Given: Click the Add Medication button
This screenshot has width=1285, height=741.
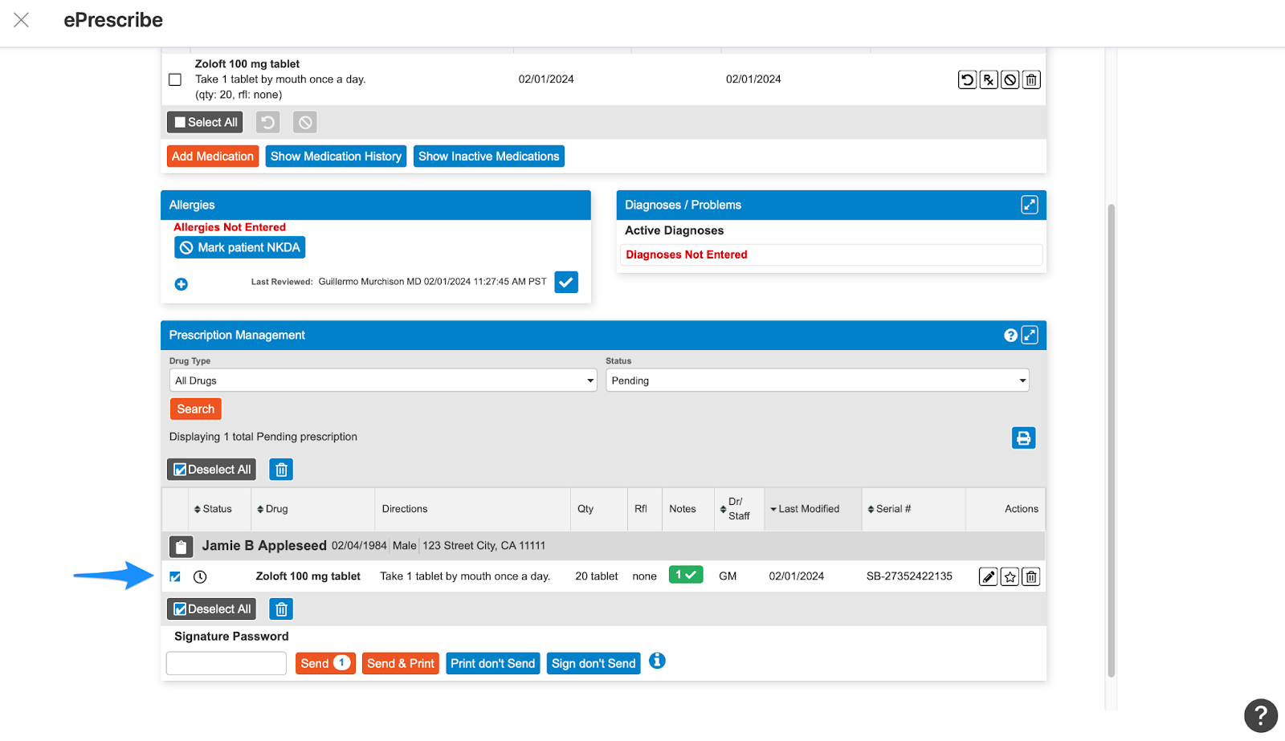Looking at the screenshot, I should (x=212, y=156).
